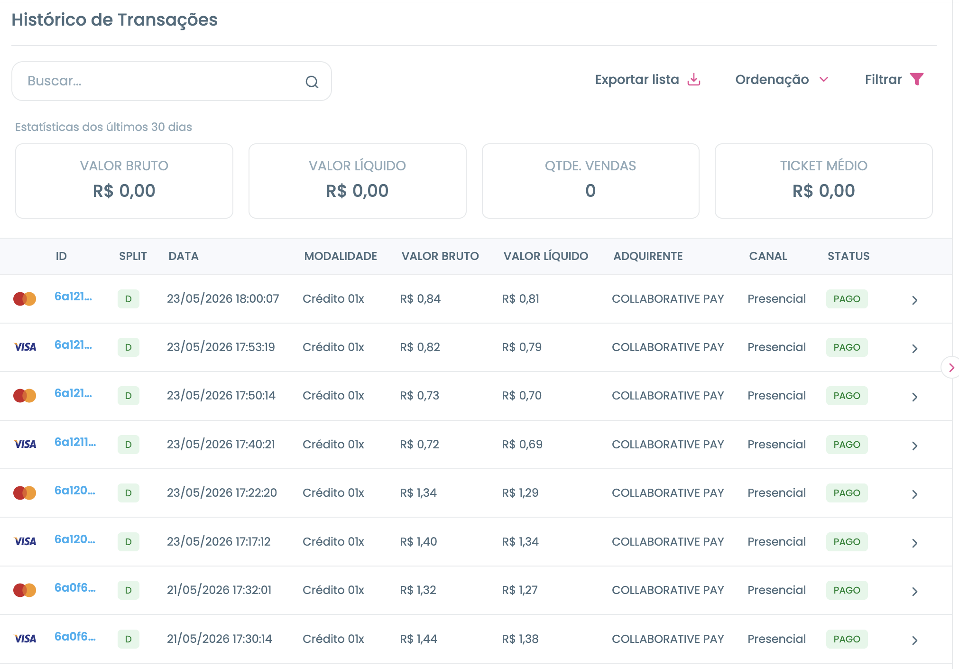The height and width of the screenshot is (669, 959).
Task: Click PAGO status badge in 17:53:19 row
Action: pos(847,347)
